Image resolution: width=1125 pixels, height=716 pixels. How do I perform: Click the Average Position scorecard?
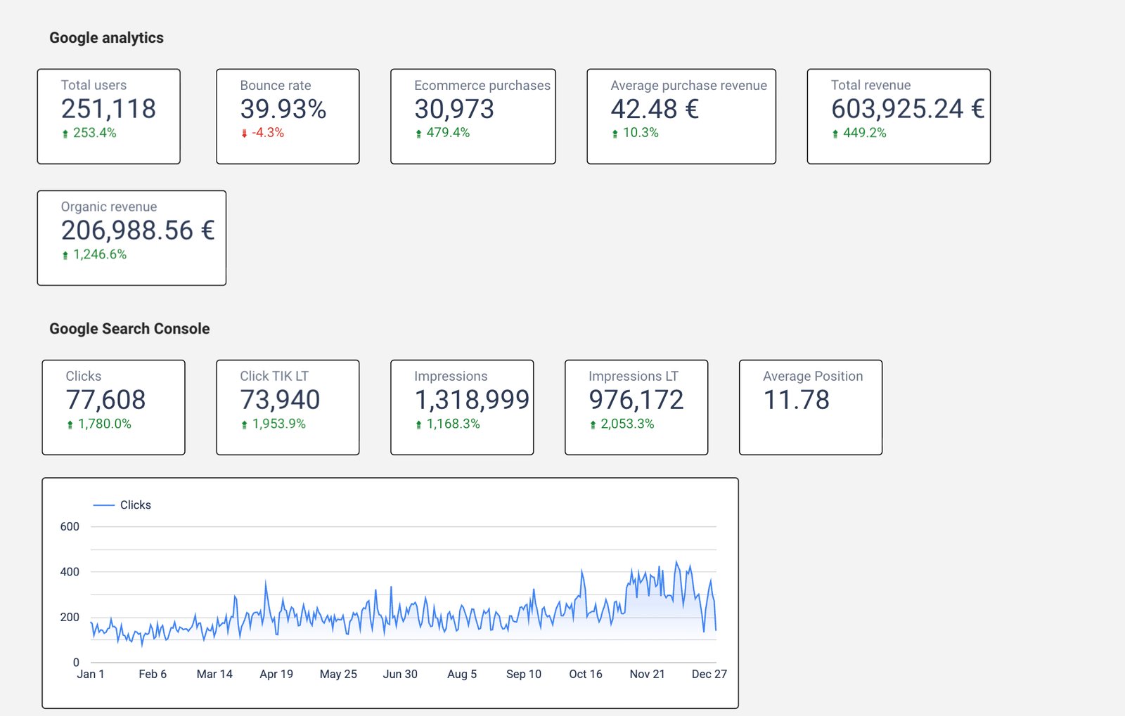810,407
